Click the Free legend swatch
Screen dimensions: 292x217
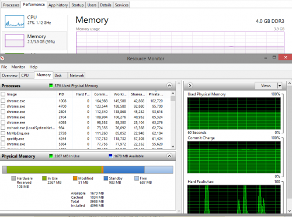click(137, 178)
